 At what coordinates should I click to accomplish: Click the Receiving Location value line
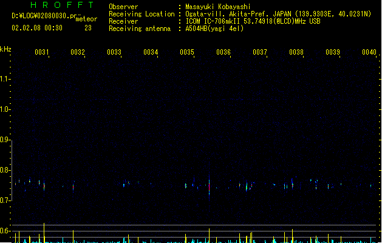(278, 14)
